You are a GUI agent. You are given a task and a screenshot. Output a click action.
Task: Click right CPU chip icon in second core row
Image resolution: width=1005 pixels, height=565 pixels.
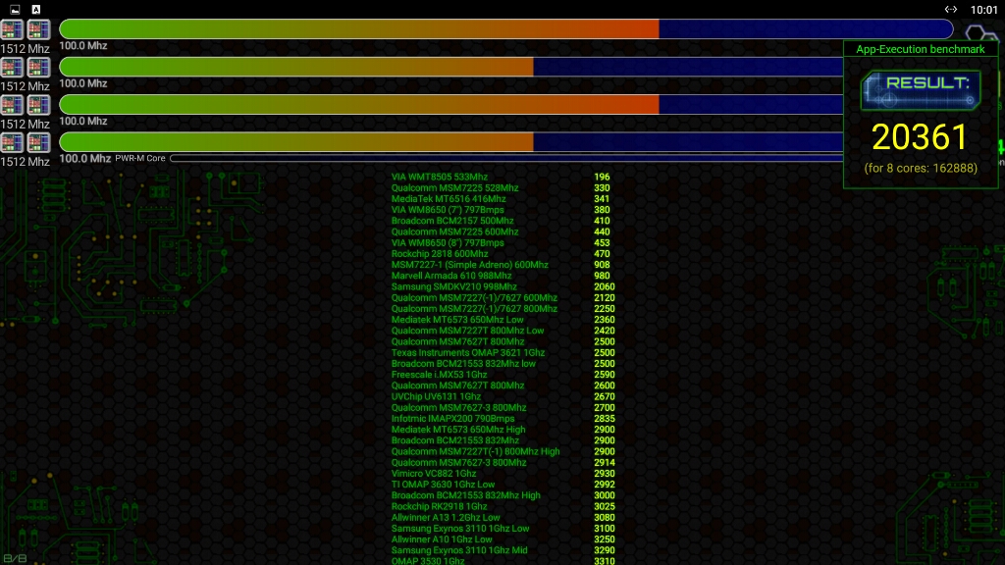38,68
